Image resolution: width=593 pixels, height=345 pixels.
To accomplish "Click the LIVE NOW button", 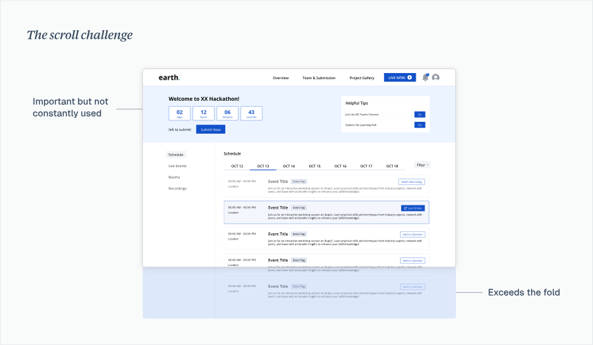I will coord(400,78).
